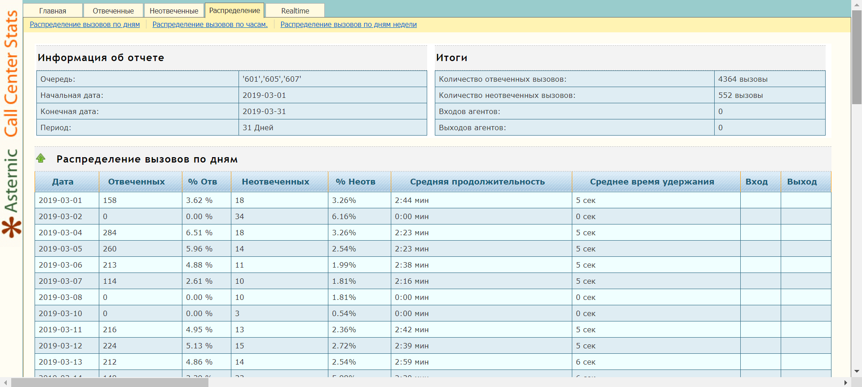
Task: Open the Realtime tab
Action: coord(295,10)
